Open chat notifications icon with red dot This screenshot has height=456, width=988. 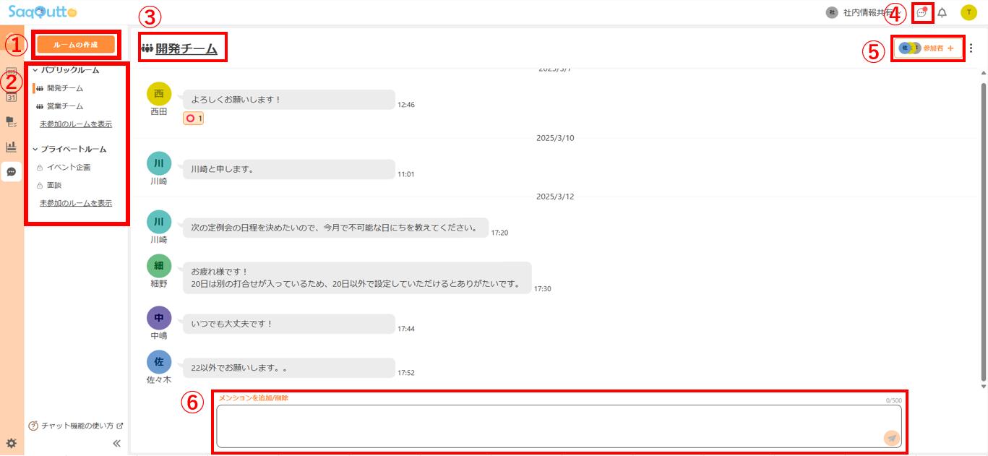tap(922, 12)
